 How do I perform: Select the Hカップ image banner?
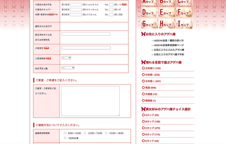click(x=167, y=24)
